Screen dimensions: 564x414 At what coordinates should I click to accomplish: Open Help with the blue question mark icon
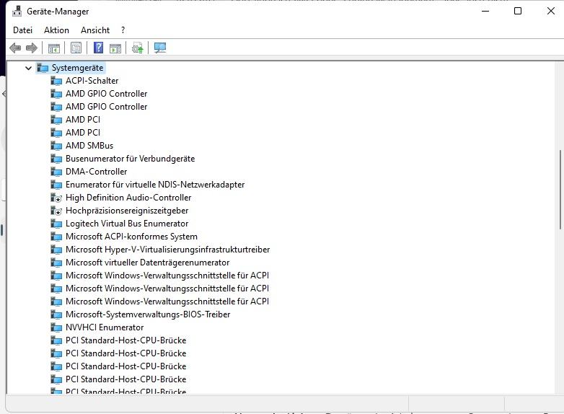click(98, 48)
